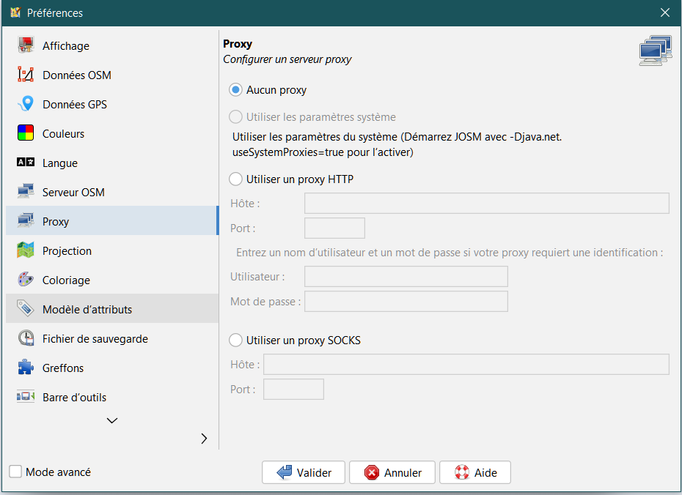Open the Serveur OSM preferences tab
This screenshot has width=682, height=495.
[x=73, y=193]
